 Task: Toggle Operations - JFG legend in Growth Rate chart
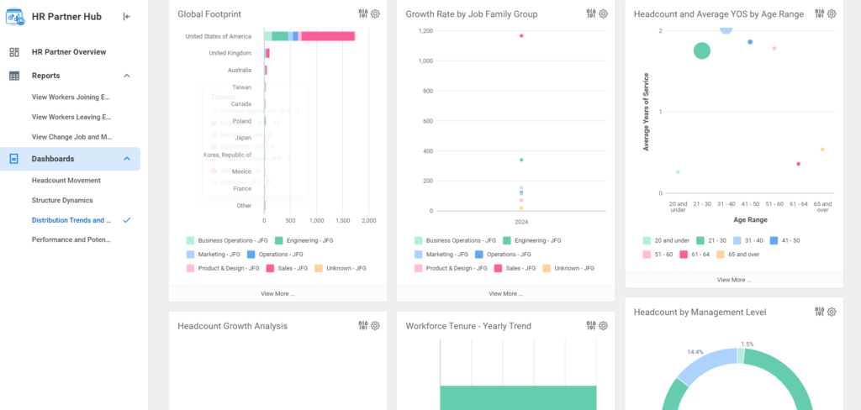(x=503, y=255)
